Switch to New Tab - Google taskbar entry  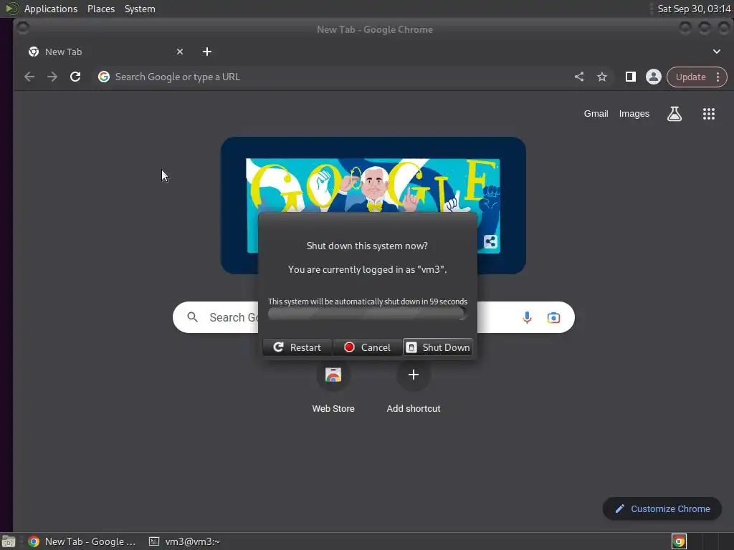click(x=82, y=541)
